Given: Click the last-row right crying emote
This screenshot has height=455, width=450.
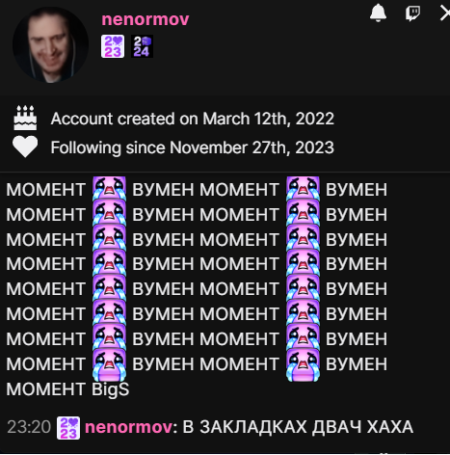Looking at the screenshot, I should pos(303,364).
